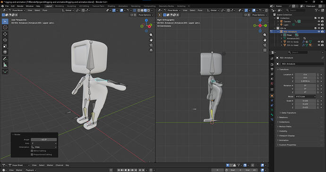Expand the Relations panel
The image size is (326, 172).
[283, 117]
